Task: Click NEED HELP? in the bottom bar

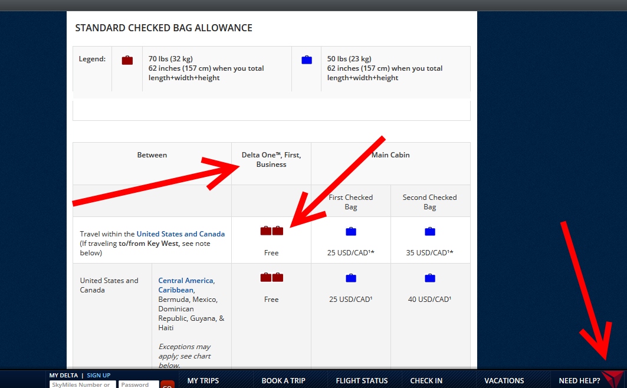Action: 579,380
